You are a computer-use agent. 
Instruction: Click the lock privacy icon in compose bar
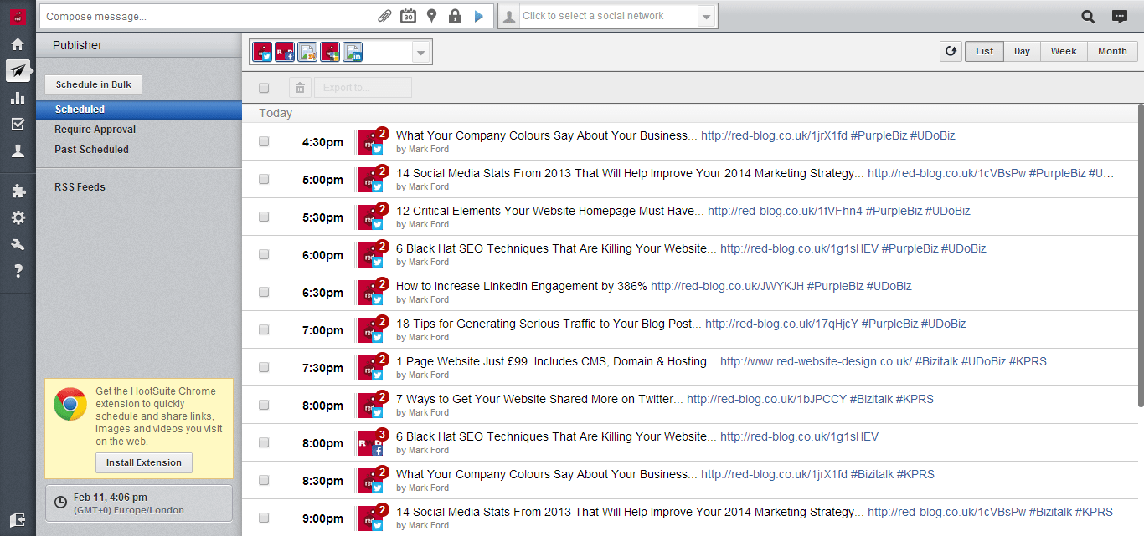455,16
